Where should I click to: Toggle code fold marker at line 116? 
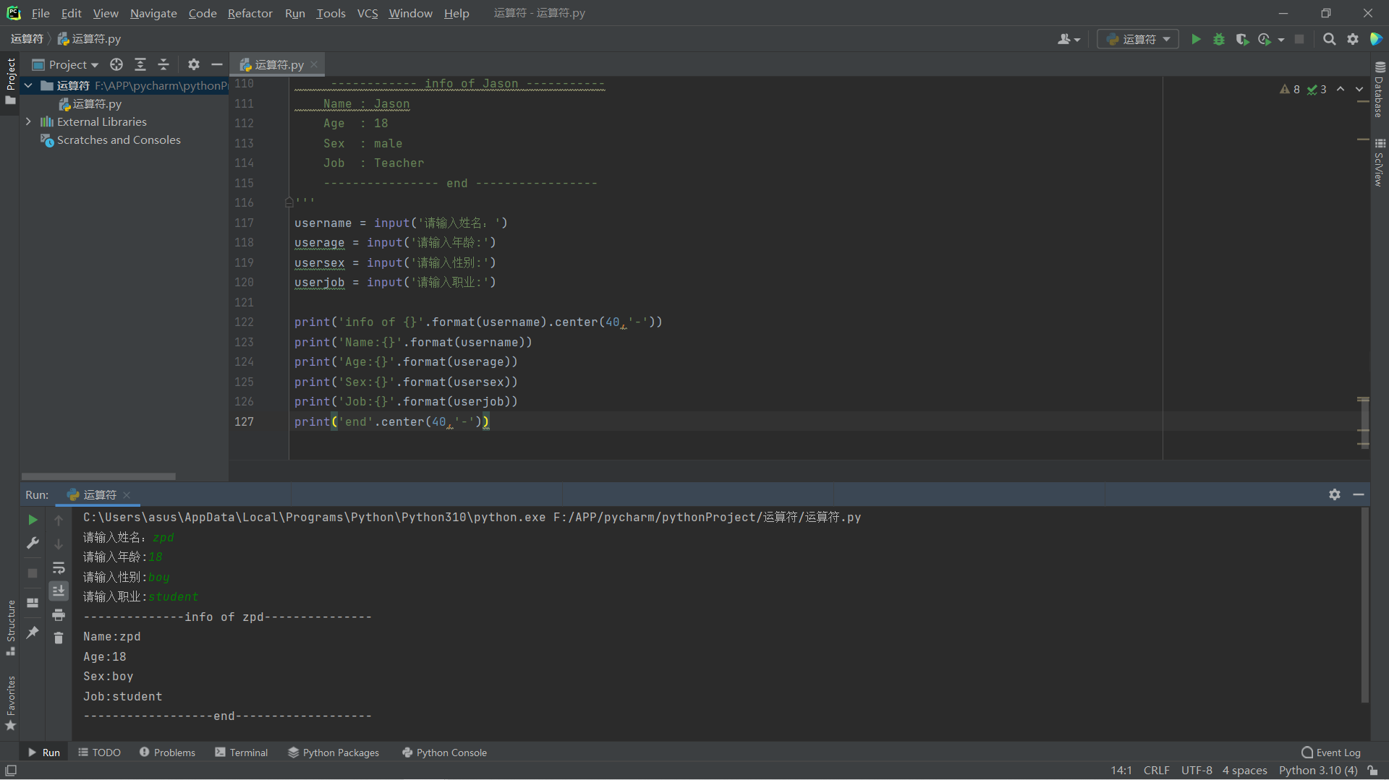click(x=289, y=202)
